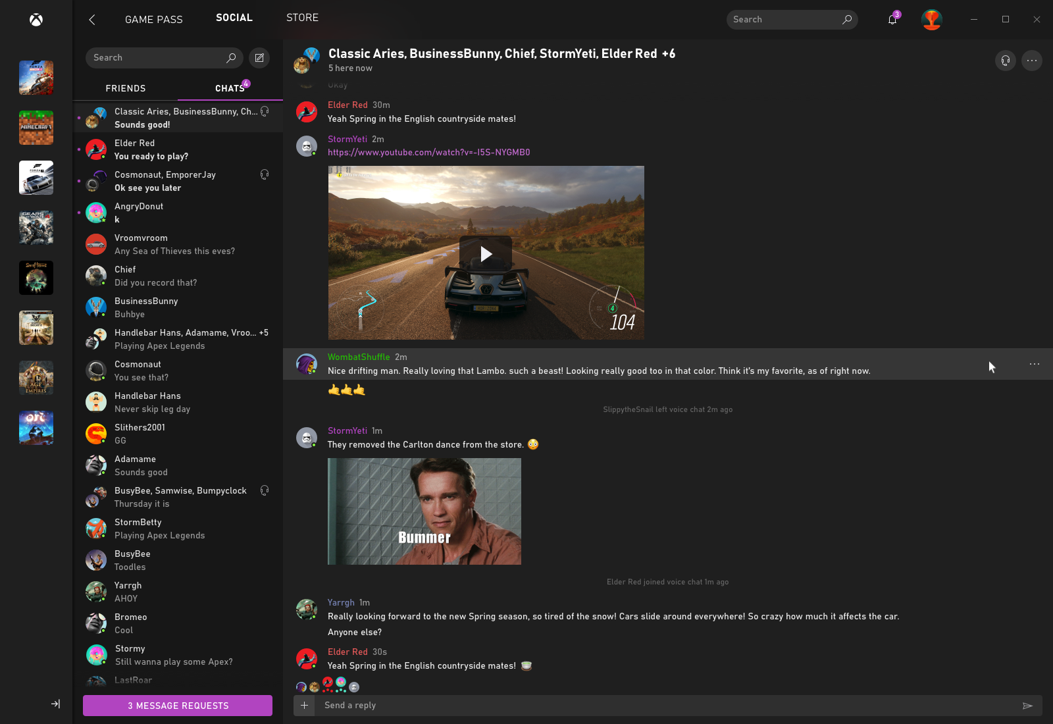Open notifications bell
Viewport: 1053px width, 724px height.
pos(892,19)
